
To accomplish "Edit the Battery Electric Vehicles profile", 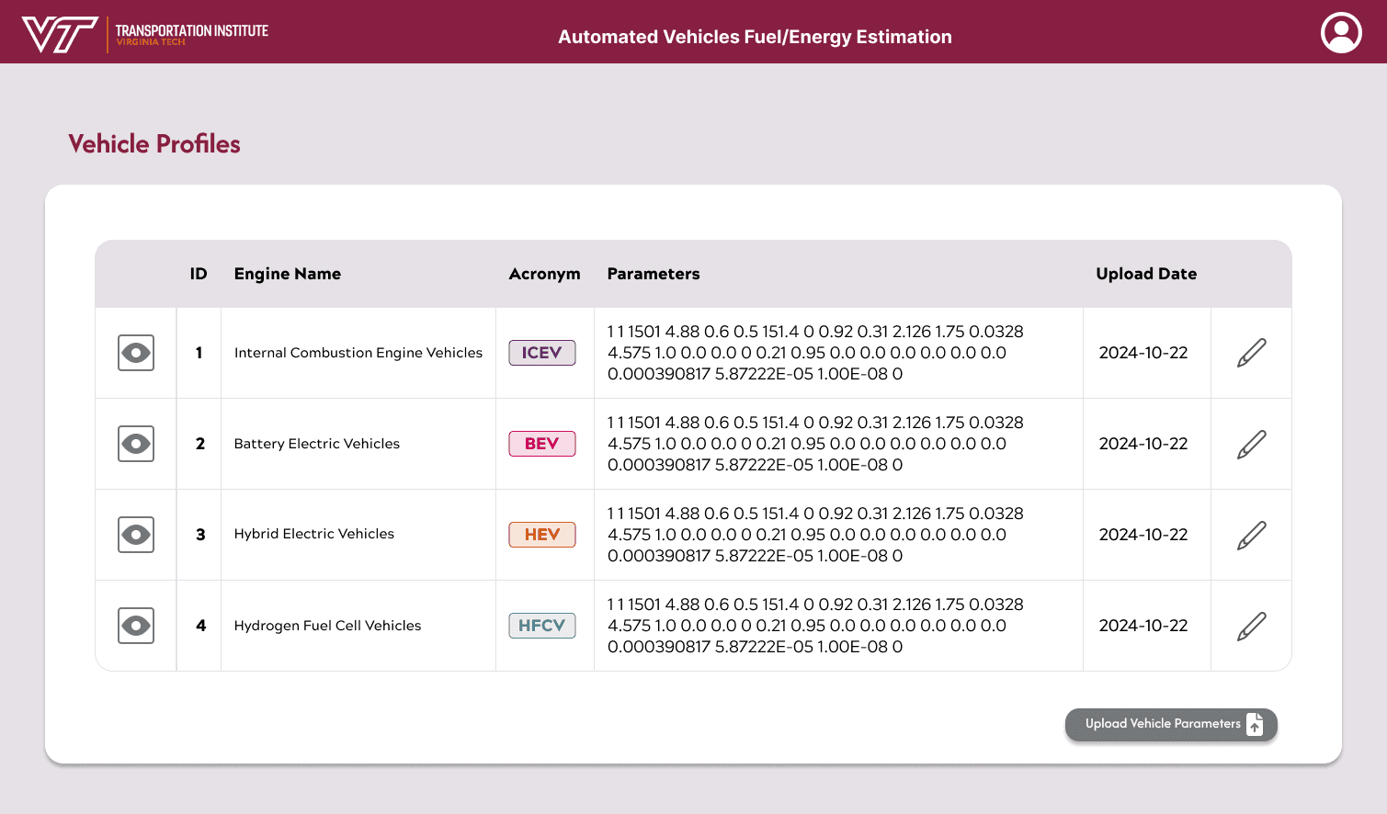I will point(1250,443).
